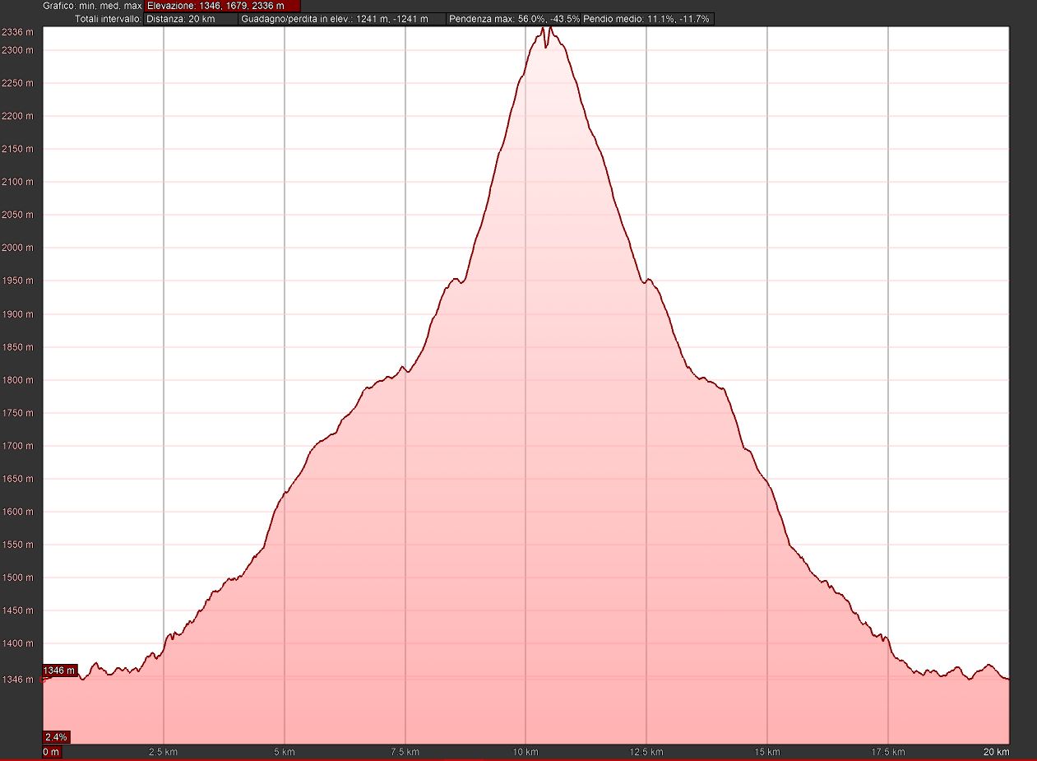
Task: Click the 2000 m elevation axis label
Action: pyautogui.click(x=17, y=248)
